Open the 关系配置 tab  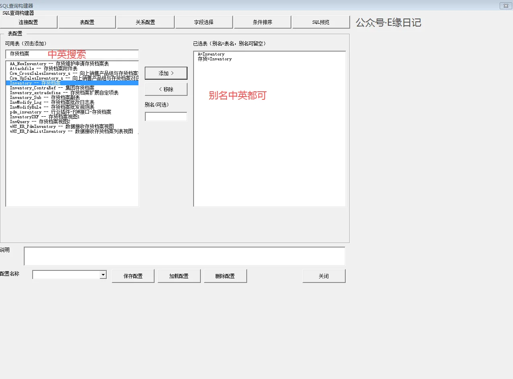(145, 22)
